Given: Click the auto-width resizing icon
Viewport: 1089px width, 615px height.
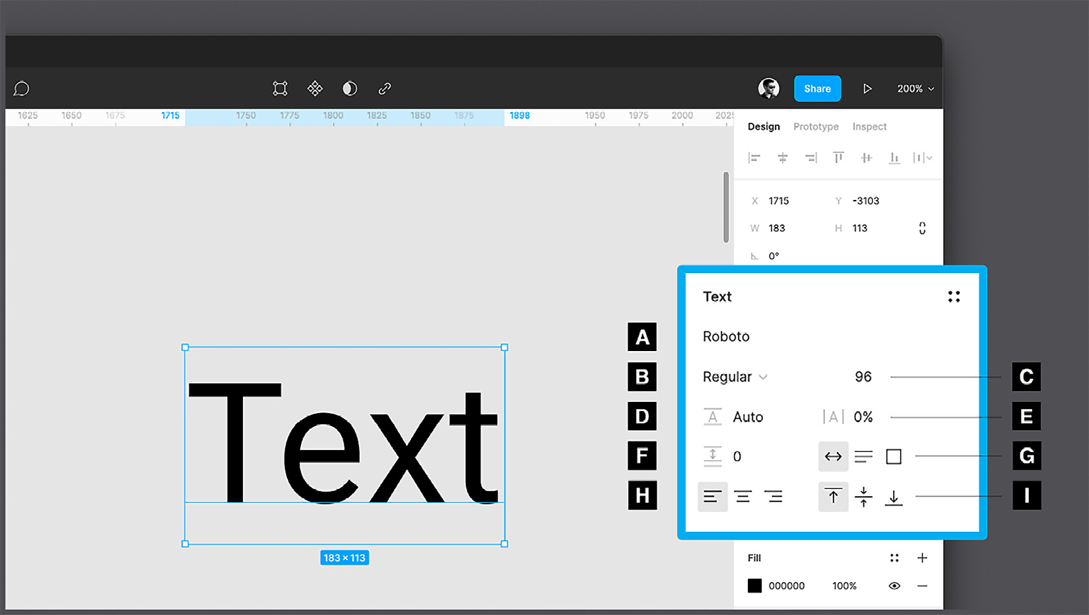Looking at the screenshot, I should (x=833, y=456).
